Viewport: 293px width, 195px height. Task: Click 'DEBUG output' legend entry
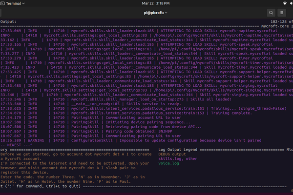click(x=172, y=154)
